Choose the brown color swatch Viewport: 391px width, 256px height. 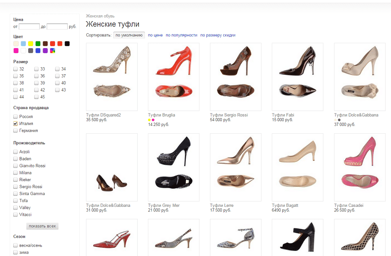45,44
